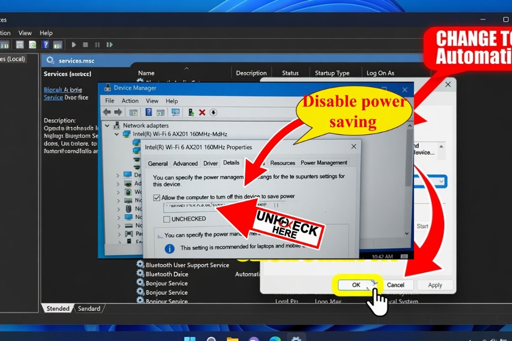Click OK in the service properties dialog
The image size is (512, 341).
356,285
